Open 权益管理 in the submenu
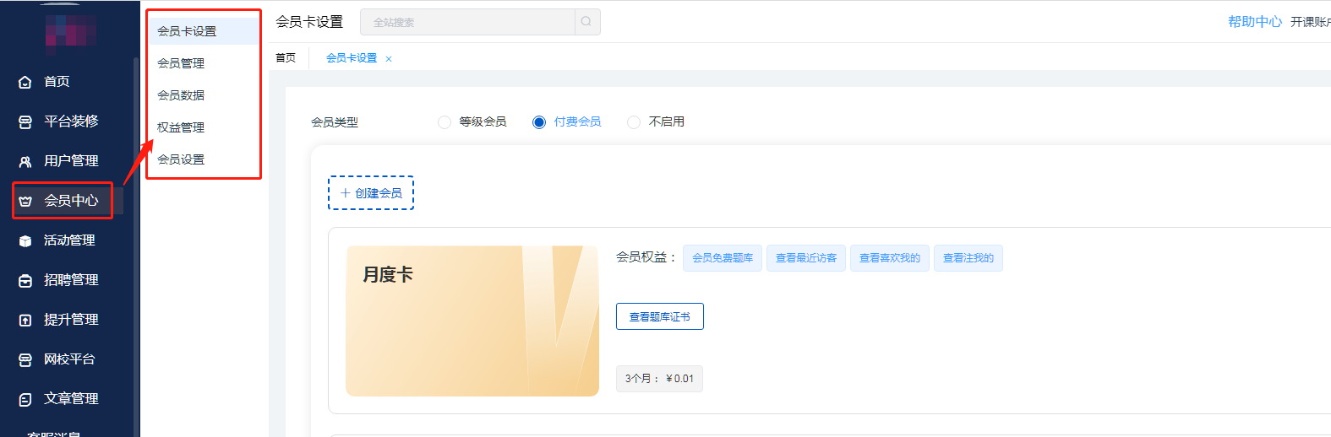Image resolution: width=1331 pixels, height=437 pixels. coord(181,127)
